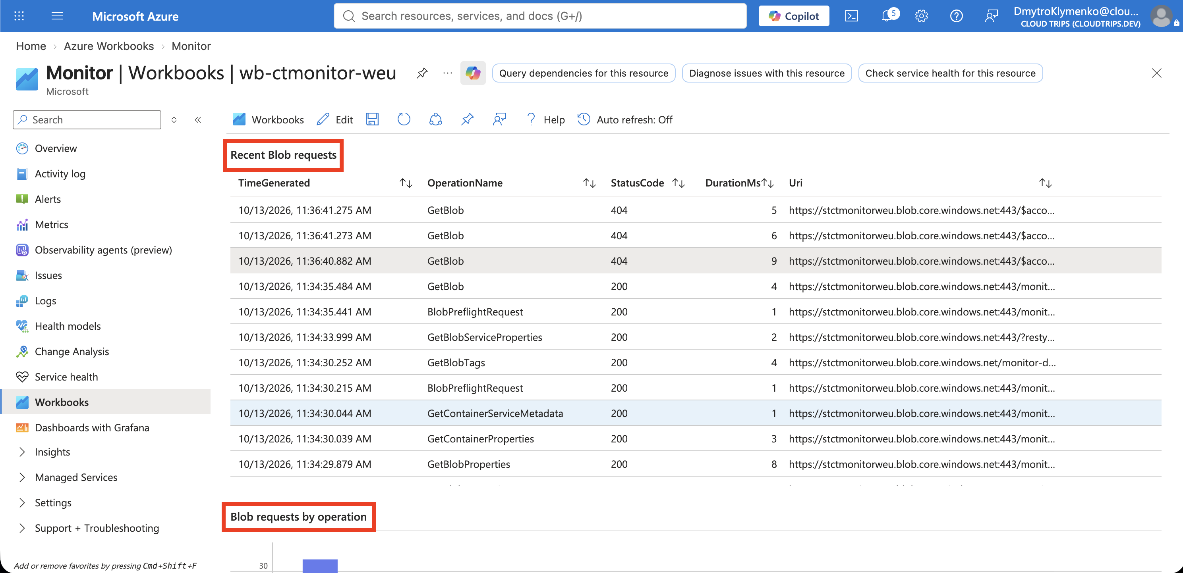Expand the Insights group
The height and width of the screenshot is (573, 1183).
coord(22,452)
